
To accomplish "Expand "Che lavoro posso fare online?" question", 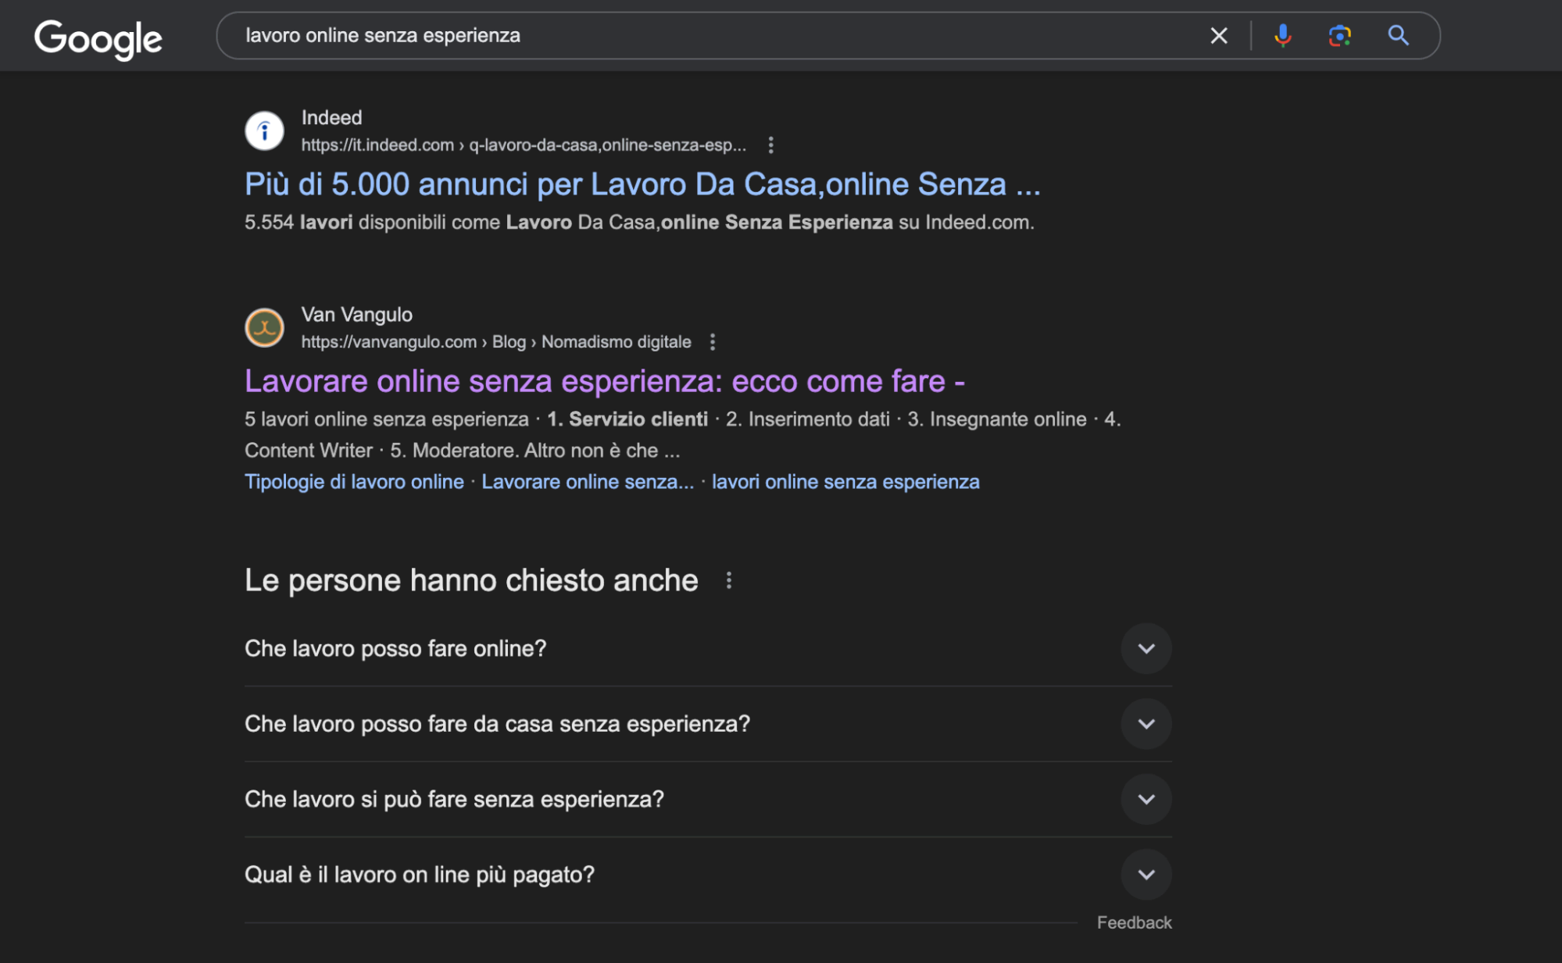I will click(x=1146, y=648).
